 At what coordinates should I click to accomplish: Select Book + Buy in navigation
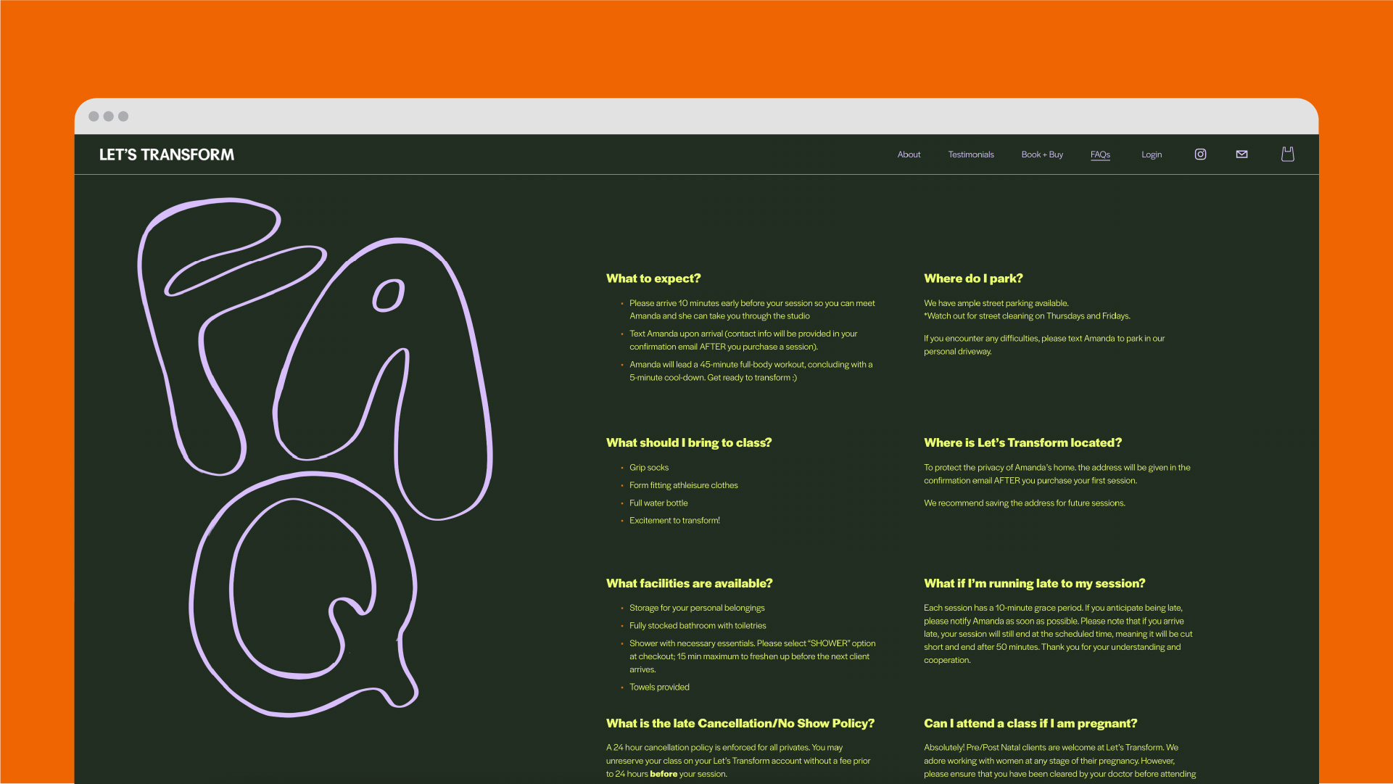point(1041,154)
